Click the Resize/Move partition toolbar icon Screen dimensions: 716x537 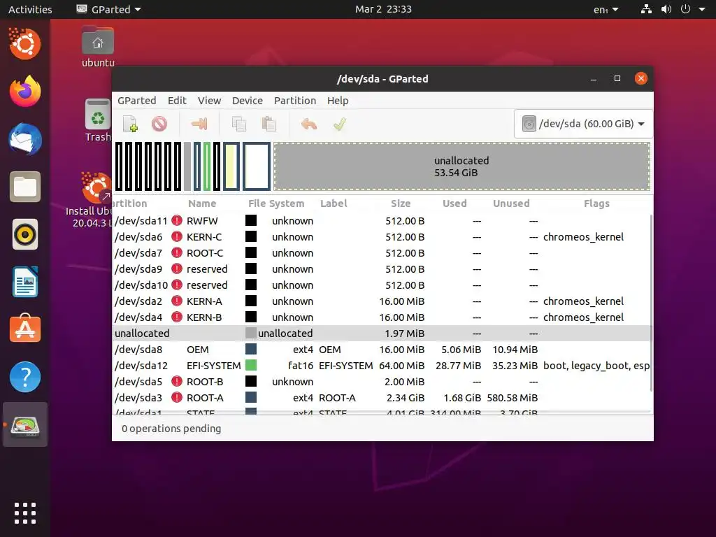tap(199, 124)
